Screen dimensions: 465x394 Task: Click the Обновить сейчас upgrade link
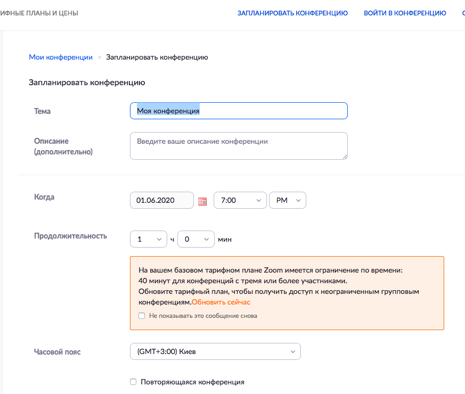tap(221, 302)
